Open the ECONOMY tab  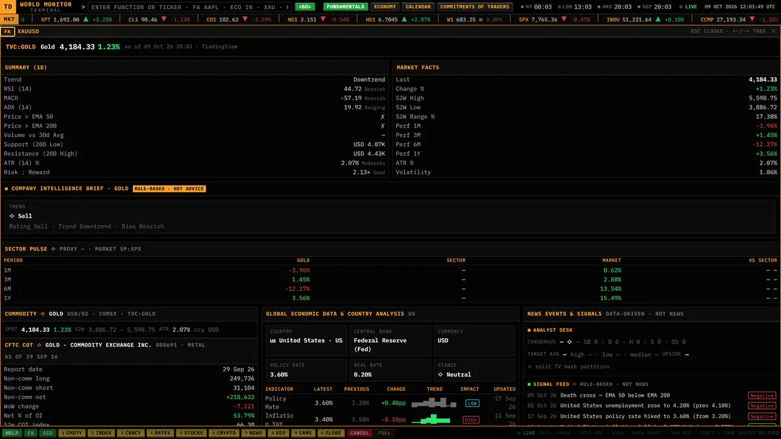385,7
